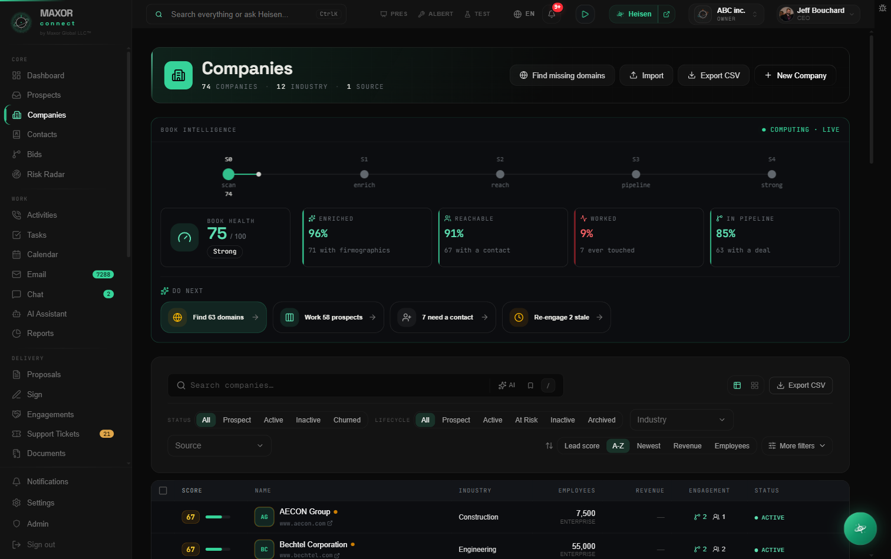The width and height of the screenshot is (891, 559).
Task: Filter status by Churned
Action: coord(347,420)
